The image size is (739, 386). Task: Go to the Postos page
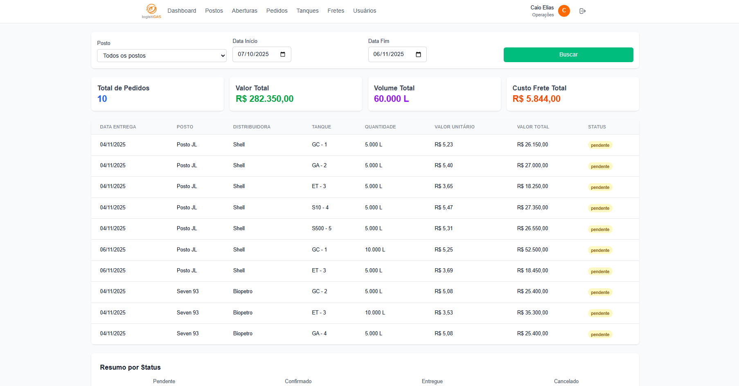click(214, 11)
